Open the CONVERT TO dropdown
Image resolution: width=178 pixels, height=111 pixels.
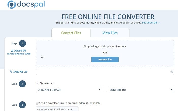pos(141,90)
